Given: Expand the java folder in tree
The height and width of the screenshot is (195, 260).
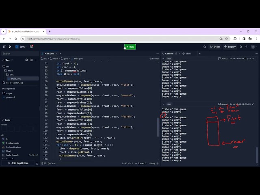Looking at the screenshot, I should [10, 74].
